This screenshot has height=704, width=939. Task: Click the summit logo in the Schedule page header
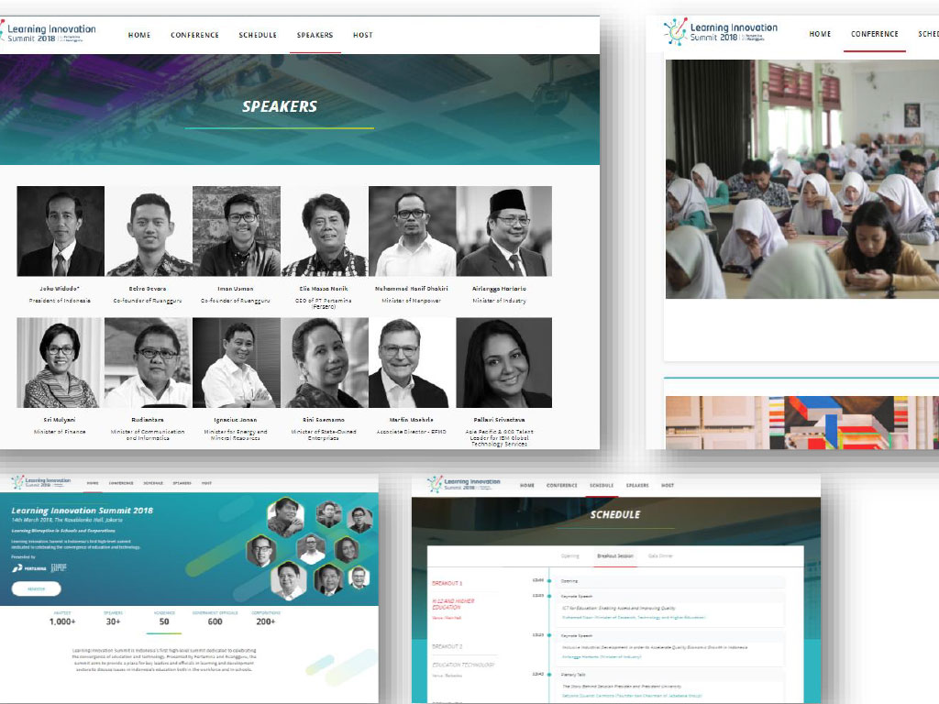pyautogui.click(x=464, y=484)
